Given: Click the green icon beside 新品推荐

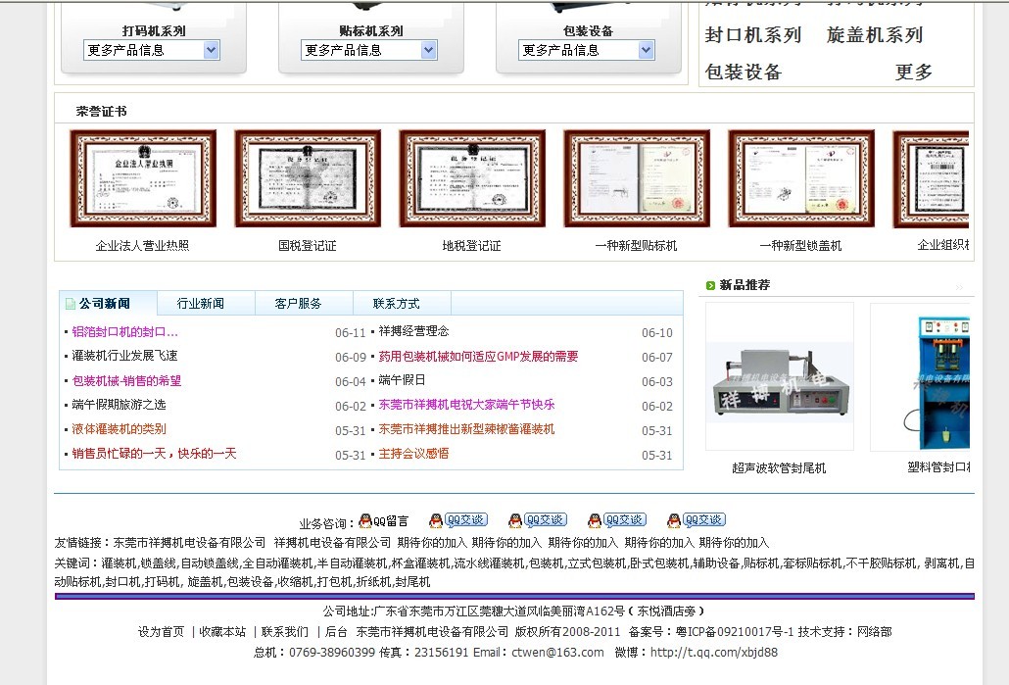Looking at the screenshot, I should (x=710, y=285).
